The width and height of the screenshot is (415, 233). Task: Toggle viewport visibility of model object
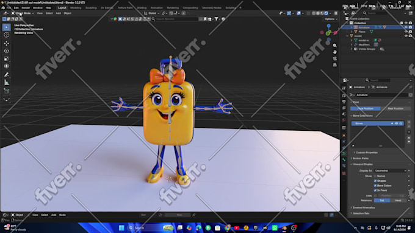(x=406, y=36)
